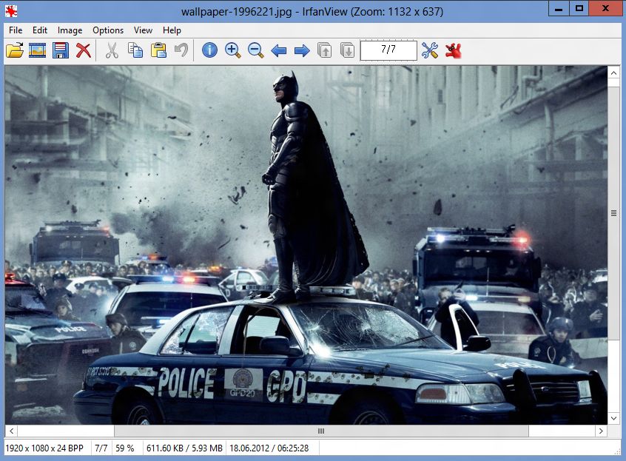
Task: Go to previous image blue left arrow
Action: point(279,51)
